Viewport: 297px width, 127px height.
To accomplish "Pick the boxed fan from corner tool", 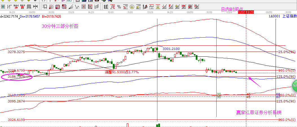I will [64, 7].
